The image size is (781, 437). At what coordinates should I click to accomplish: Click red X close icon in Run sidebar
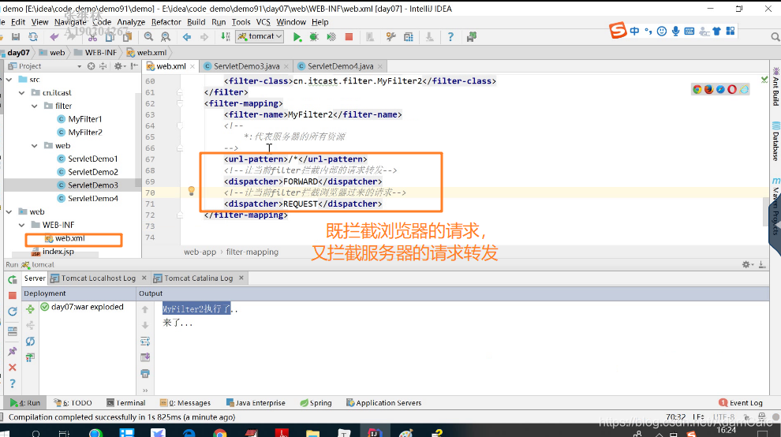tap(13, 368)
